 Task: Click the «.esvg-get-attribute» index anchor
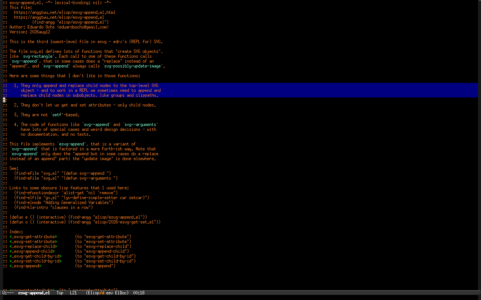33,237
